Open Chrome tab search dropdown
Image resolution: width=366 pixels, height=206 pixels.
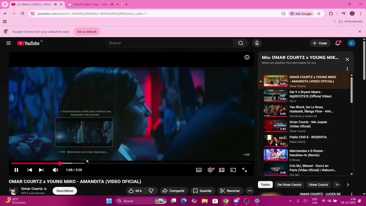[5, 4]
